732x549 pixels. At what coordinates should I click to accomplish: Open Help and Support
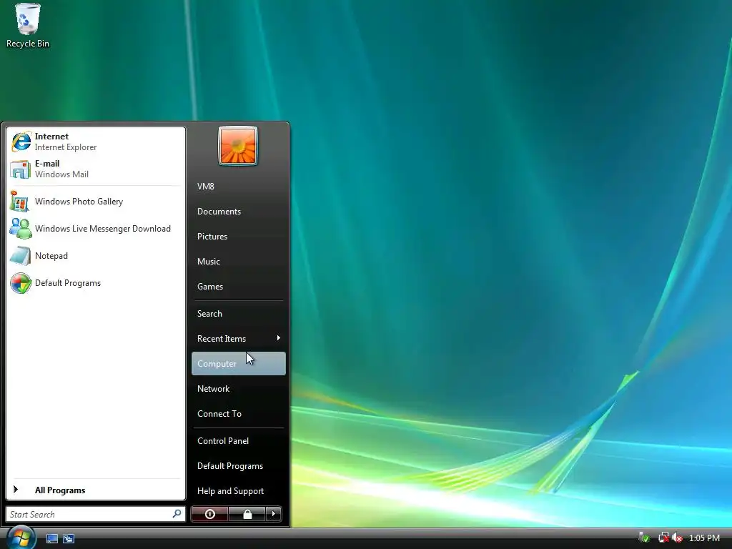(230, 491)
